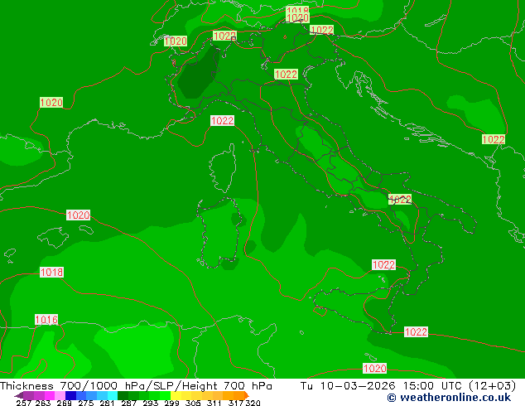Click the 1020 label west of Switzerland
The image size is (525, 406).
coord(176,41)
